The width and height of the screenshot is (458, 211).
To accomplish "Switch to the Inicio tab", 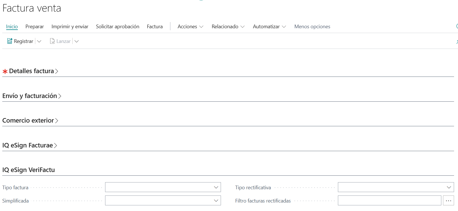I will pos(12,27).
